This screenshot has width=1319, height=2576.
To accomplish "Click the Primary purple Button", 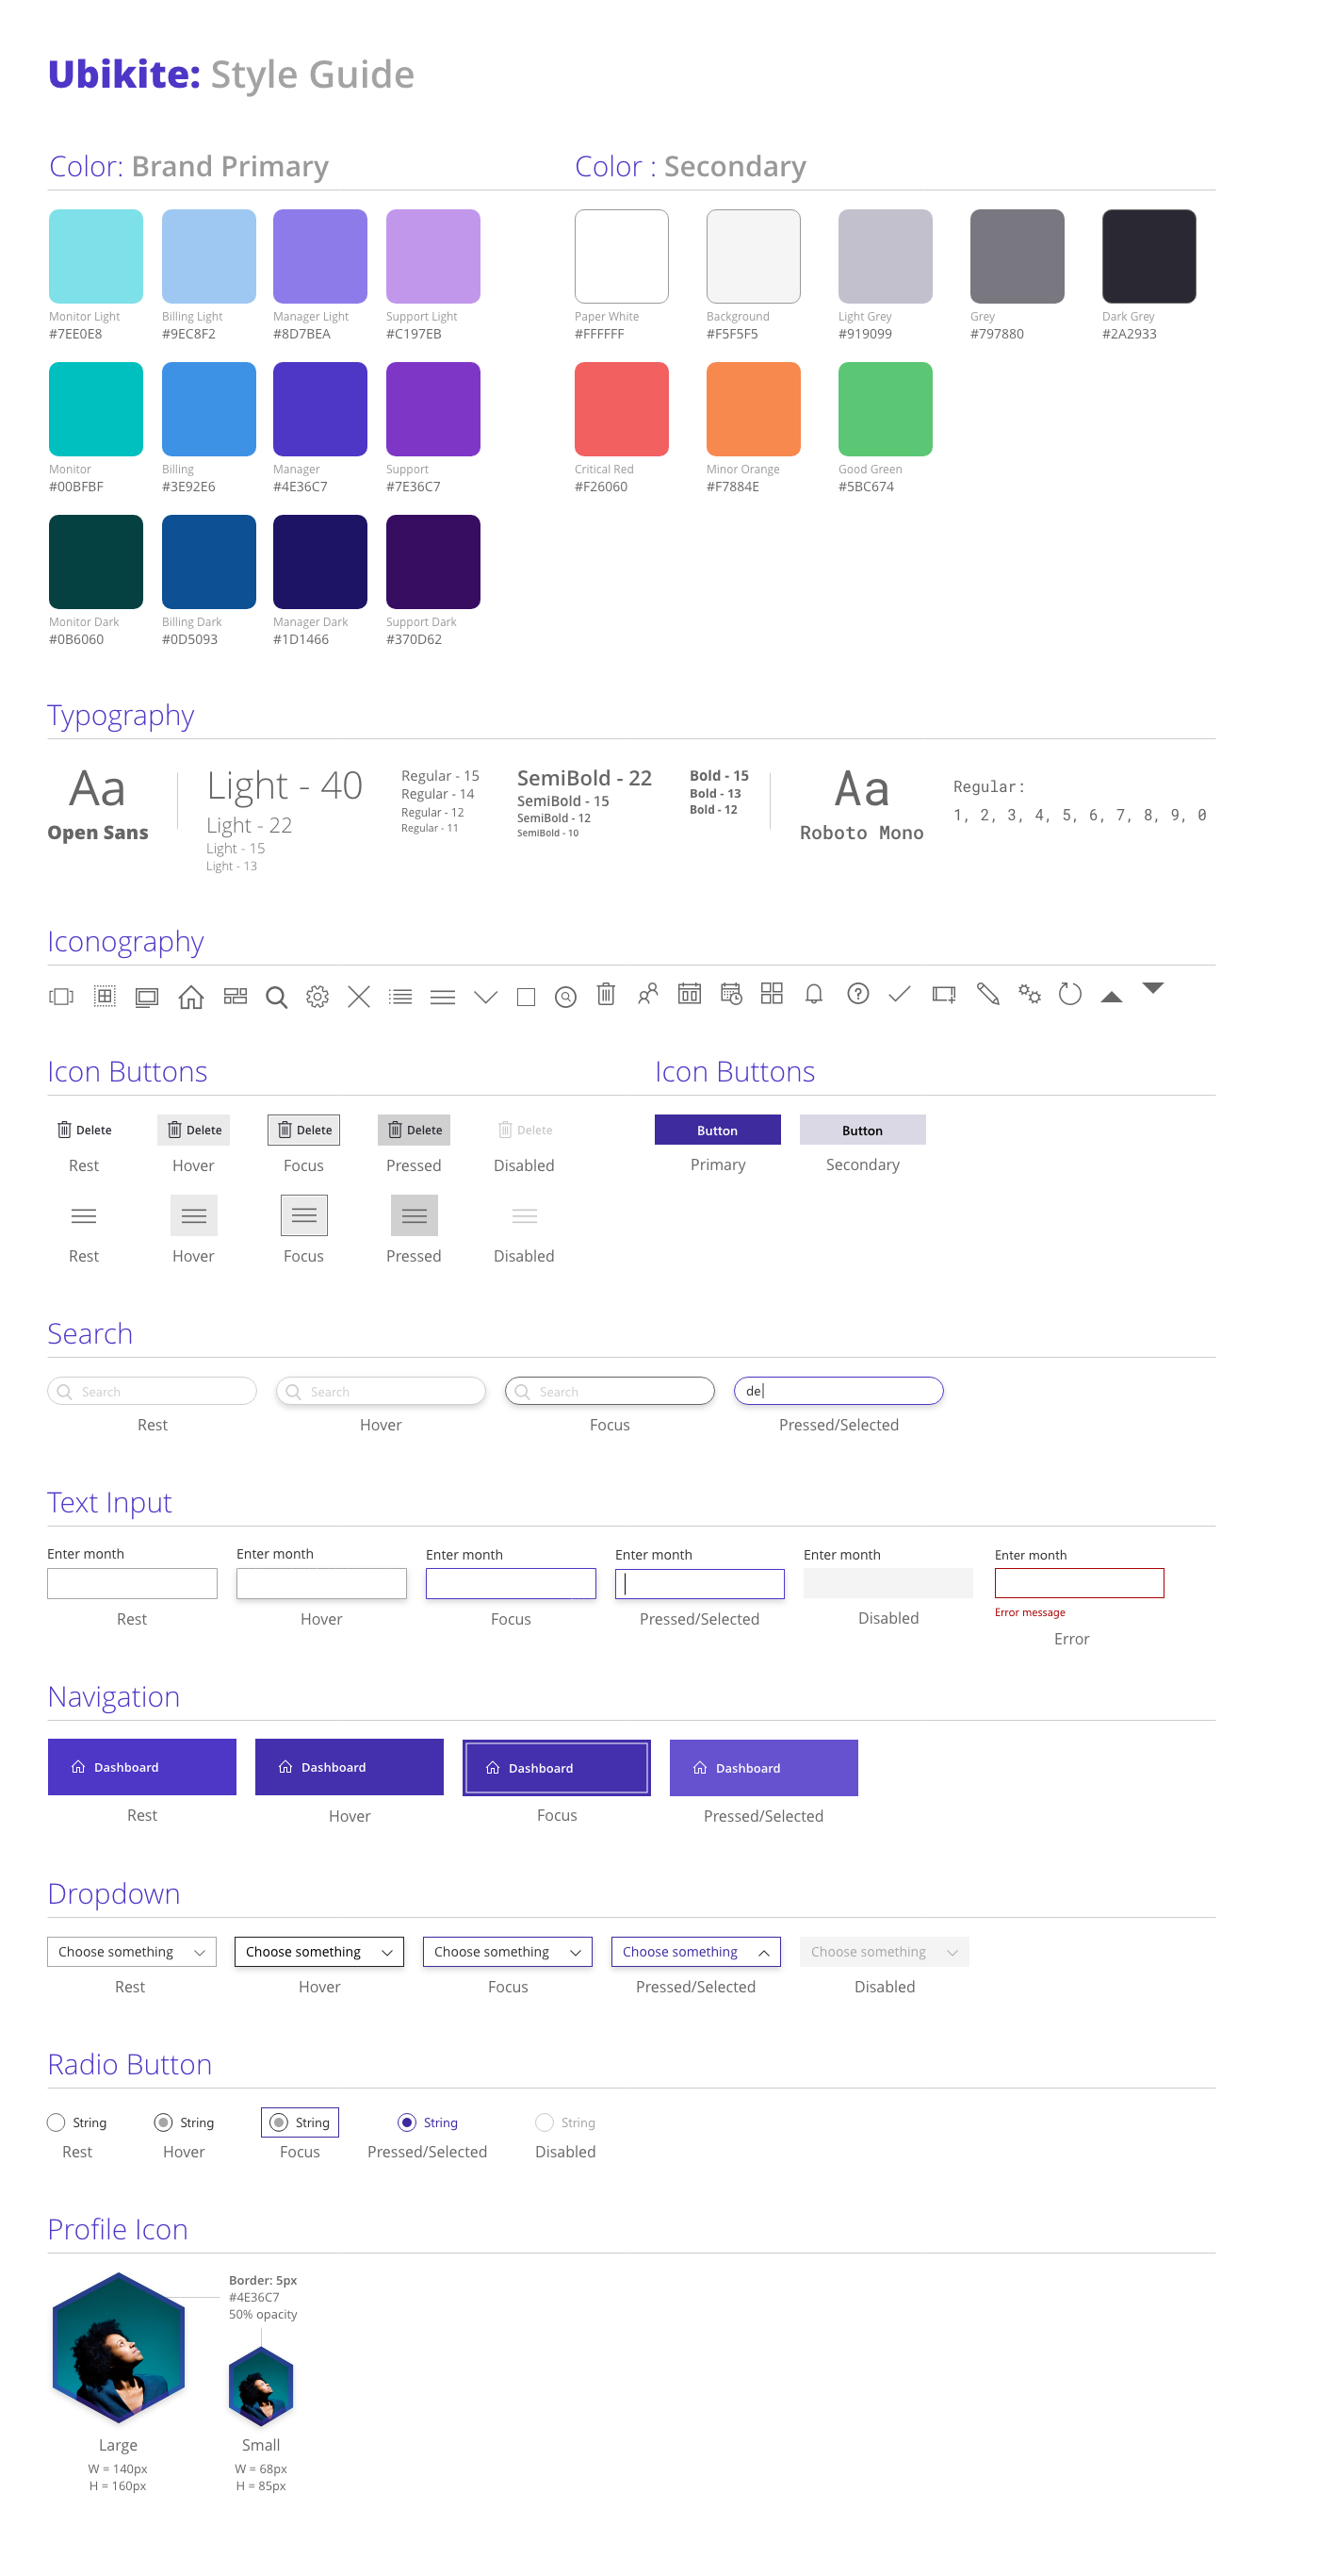I will point(718,1130).
